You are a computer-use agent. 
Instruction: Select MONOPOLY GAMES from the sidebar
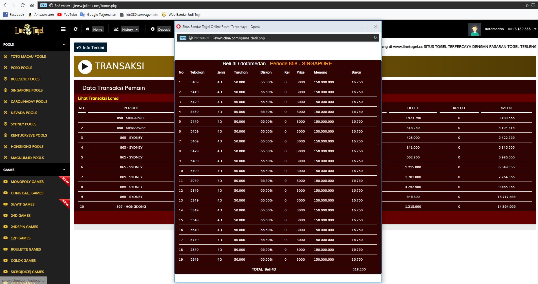[x=27, y=182]
